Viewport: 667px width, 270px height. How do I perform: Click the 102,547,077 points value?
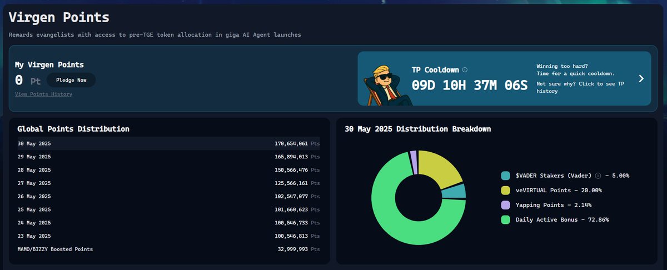291,196
